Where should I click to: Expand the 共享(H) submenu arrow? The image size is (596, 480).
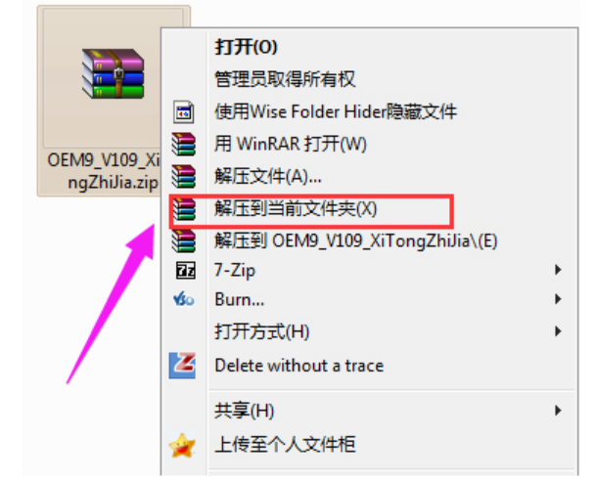pyautogui.click(x=558, y=411)
